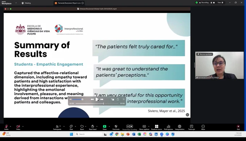Open the weather widget showing Sunny
The image size is (246, 141).
6,134
